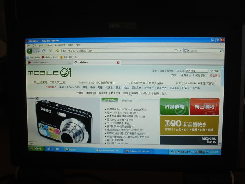Screen dimensions: 245x184
Task: Click the 搜尋 button beside site search field
Action: 215,71
